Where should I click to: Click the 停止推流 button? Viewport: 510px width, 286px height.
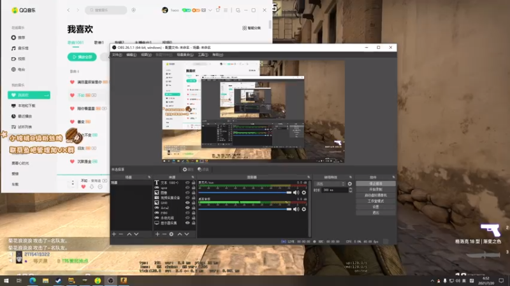(x=375, y=184)
